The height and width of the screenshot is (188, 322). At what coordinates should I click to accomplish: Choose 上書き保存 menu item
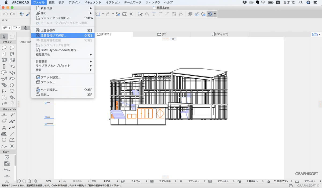coord(63,30)
